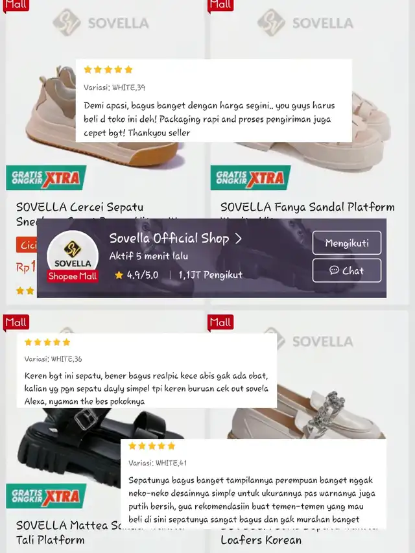This screenshot has height=553, width=415.
Task: Click the gold rating star beside 4.9/5.0
Action: tap(119, 275)
